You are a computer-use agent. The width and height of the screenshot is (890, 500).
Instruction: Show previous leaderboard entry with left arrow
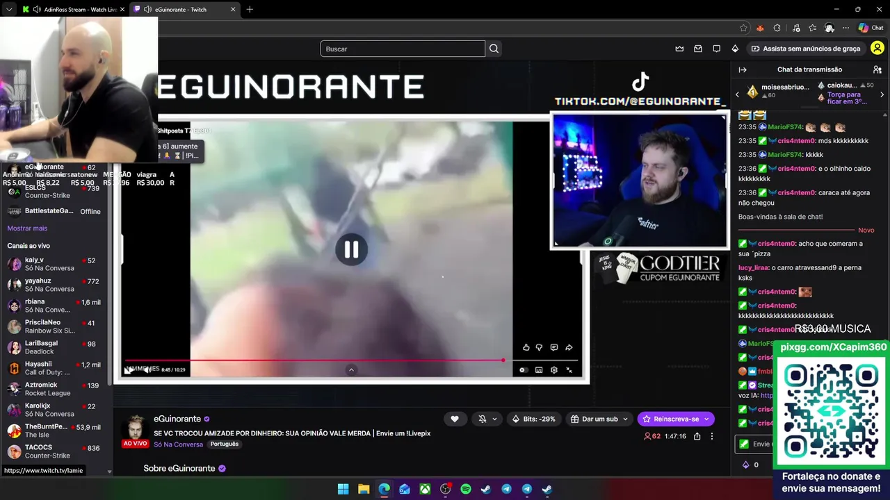pyautogui.click(x=738, y=94)
